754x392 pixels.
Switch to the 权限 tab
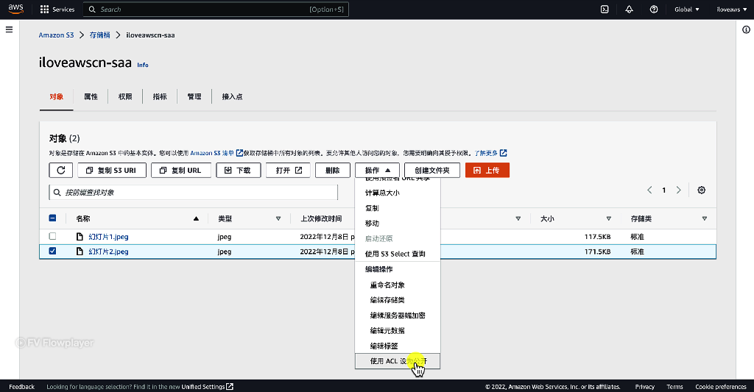(125, 96)
